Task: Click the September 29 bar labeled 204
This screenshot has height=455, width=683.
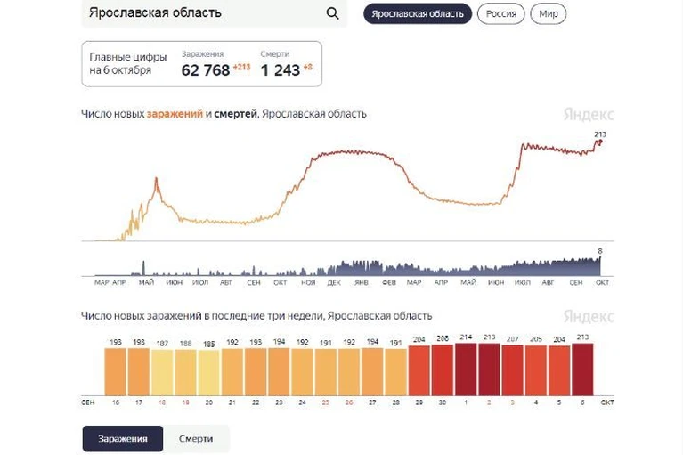Action: 419,370
